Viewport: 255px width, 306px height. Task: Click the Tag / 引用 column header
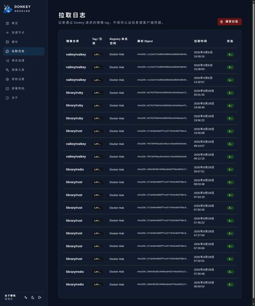click(x=97, y=41)
